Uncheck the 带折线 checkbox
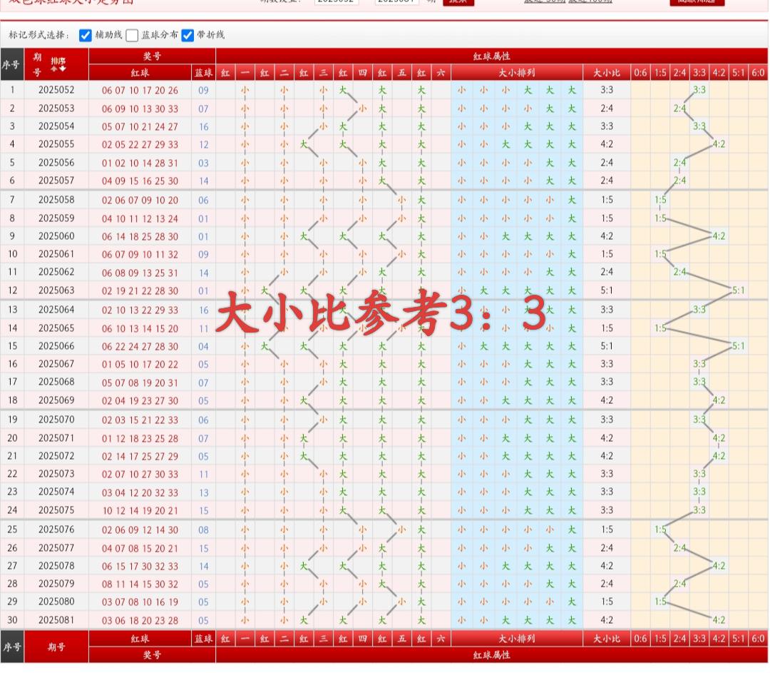770x673 pixels. (188, 35)
